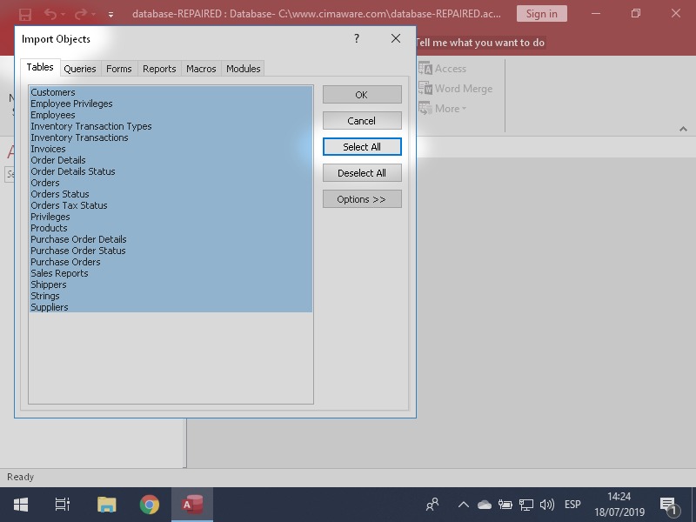This screenshot has height=522, width=696.
Task: Open Customize Quick Access Toolbar dropdown
Action: coord(110,15)
